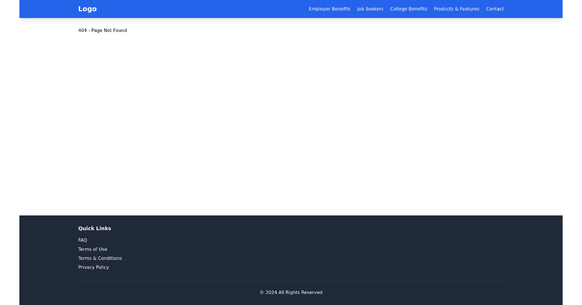The image size is (582, 305).
Task: Open Products & Features
Action: [456, 9]
